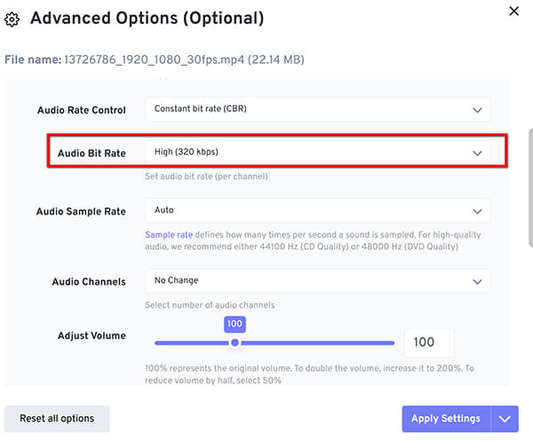
Task: Open the Audio Channels dropdown
Action: coord(317,281)
